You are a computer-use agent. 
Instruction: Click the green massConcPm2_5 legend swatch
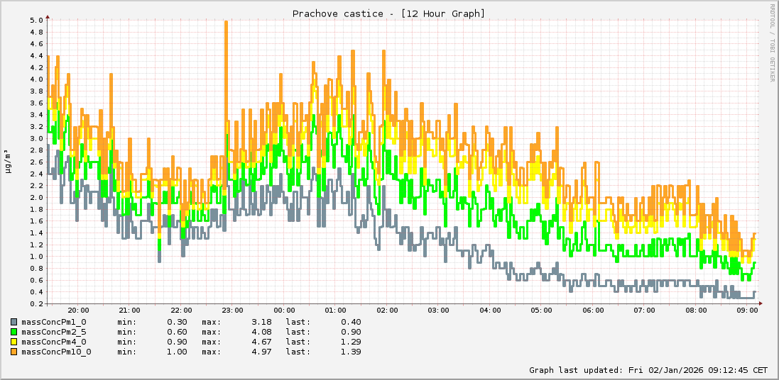click(x=14, y=332)
